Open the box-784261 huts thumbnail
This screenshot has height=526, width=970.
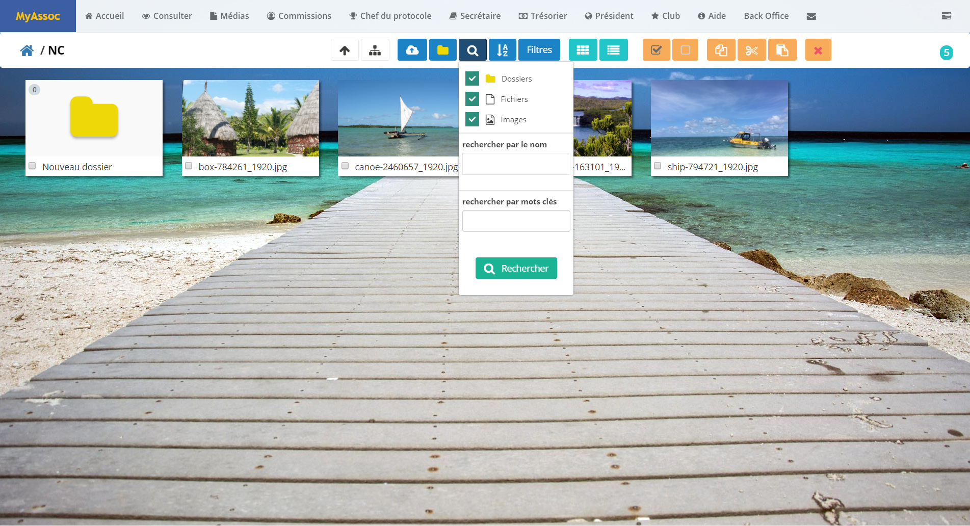click(x=250, y=118)
